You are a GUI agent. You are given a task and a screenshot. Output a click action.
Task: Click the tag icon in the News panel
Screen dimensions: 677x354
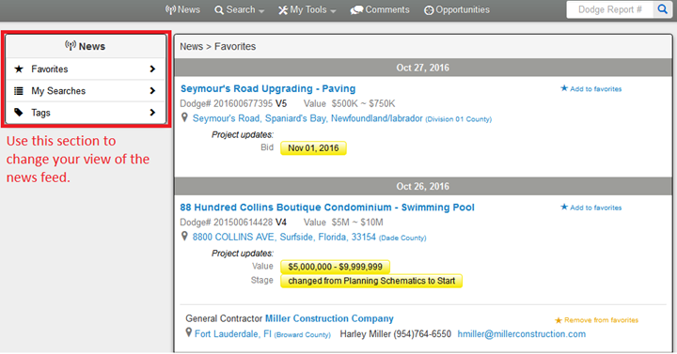point(19,113)
